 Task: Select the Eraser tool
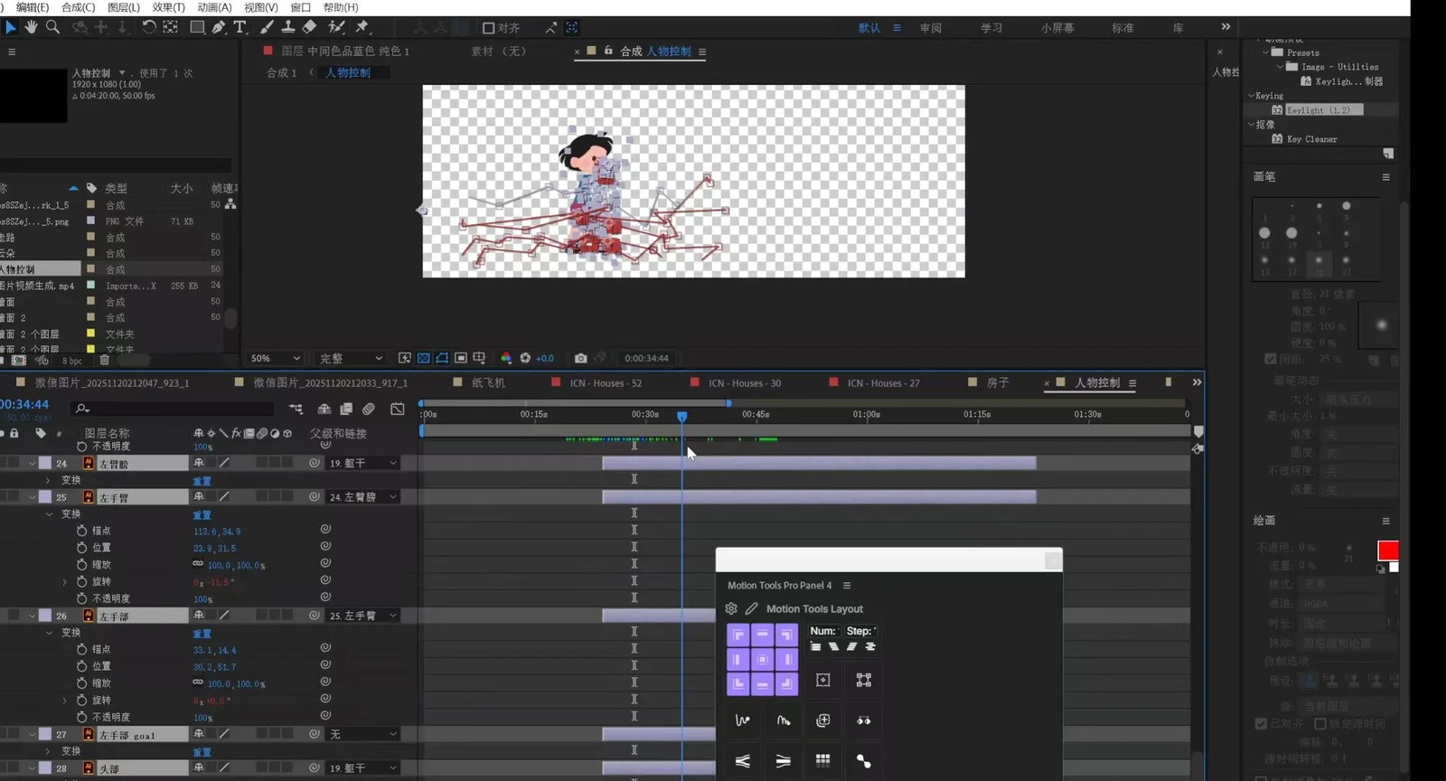pyautogui.click(x=310, y=27)
